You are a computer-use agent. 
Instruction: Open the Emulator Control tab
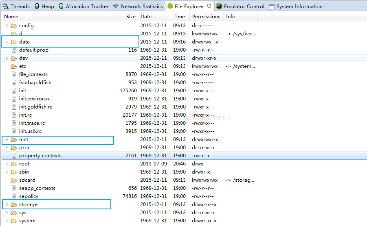coord(244,6)
